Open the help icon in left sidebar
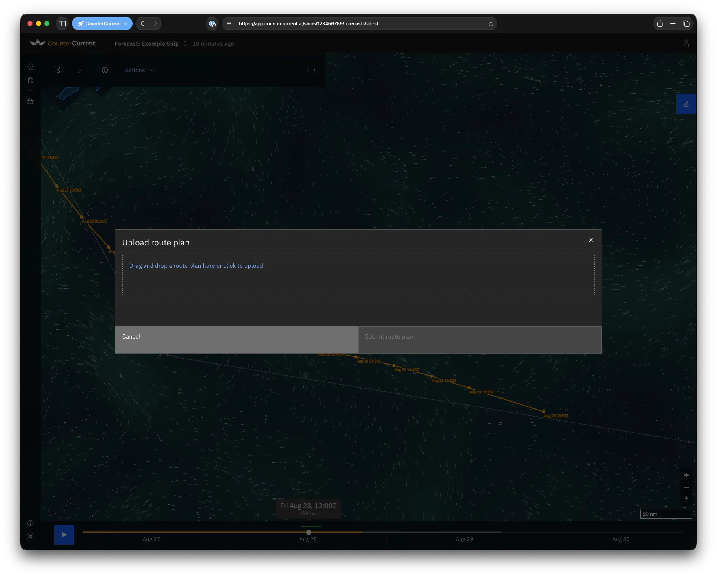This screenshot has height=577, width=717. pos(30,523)
